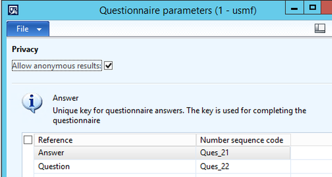
Task: Open the File menu
Action: [28, 29]
